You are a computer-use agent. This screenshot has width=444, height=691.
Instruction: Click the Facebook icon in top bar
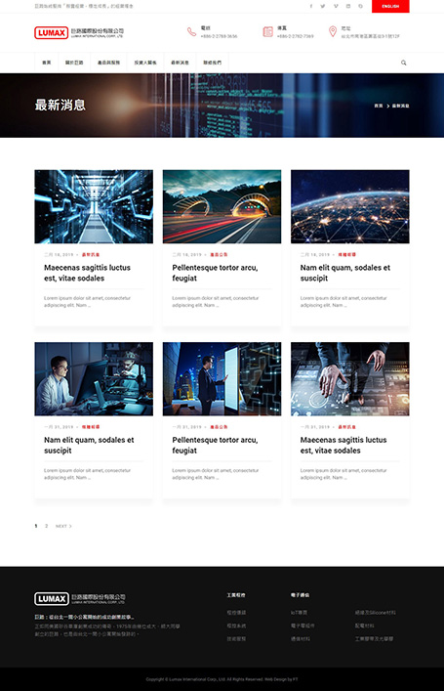310,6
